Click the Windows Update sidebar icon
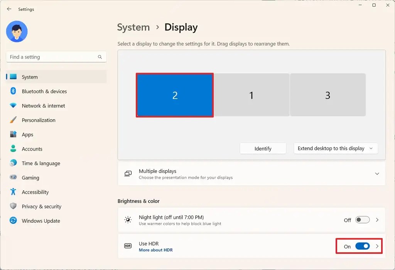Image resolution: width=395 pixels, height=270 pixels. pos(13,221)
